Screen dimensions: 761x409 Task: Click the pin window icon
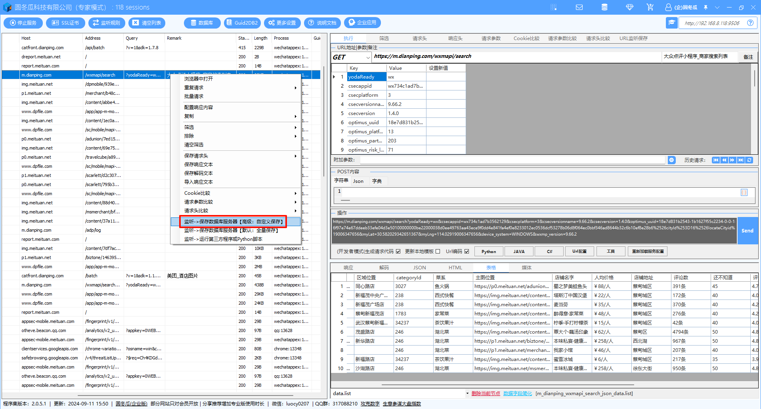tap(706, 7)
